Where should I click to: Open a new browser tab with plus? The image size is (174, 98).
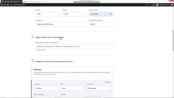[46, 2]
